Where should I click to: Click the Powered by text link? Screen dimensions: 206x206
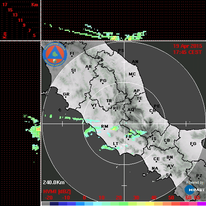pyautogui.click(x=195, y=183)
